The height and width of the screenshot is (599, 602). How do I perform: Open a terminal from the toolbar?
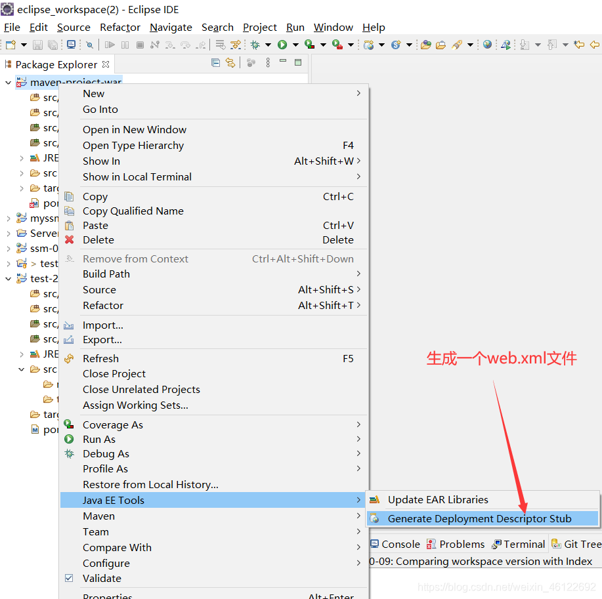71,45
